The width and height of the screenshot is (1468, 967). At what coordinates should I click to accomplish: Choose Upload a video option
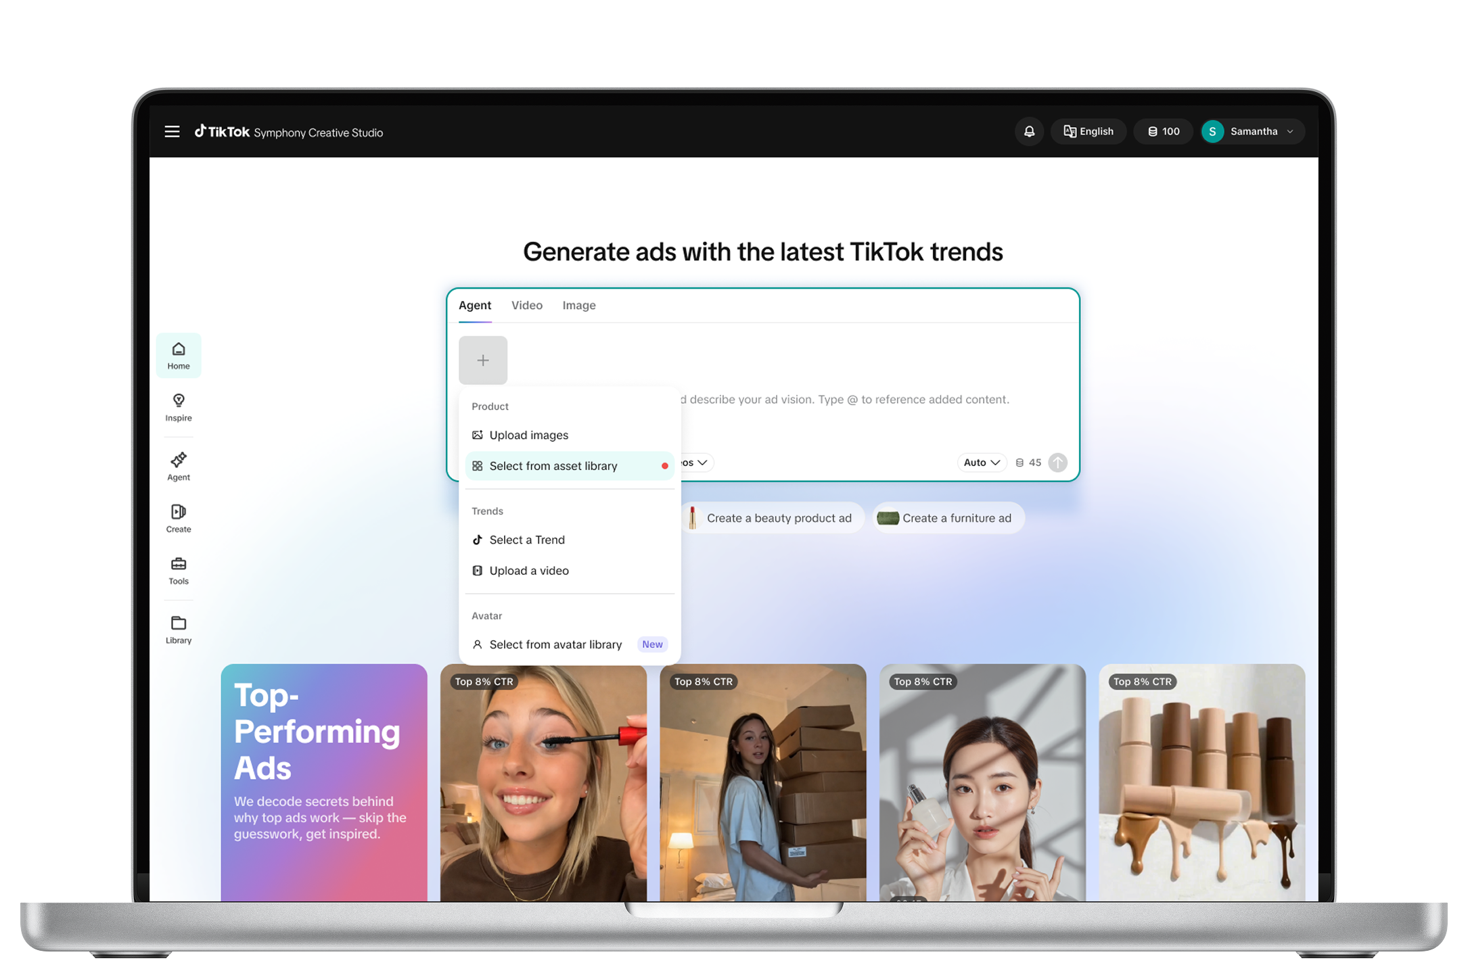click(x=570, y=571)
